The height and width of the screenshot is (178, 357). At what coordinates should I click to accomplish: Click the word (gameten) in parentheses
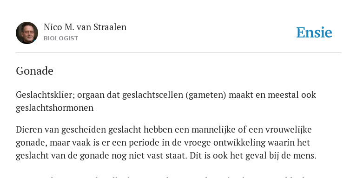(206, 95)
